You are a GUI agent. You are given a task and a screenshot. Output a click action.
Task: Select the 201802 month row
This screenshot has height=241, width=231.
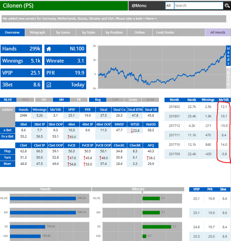(x=198, y=107)
